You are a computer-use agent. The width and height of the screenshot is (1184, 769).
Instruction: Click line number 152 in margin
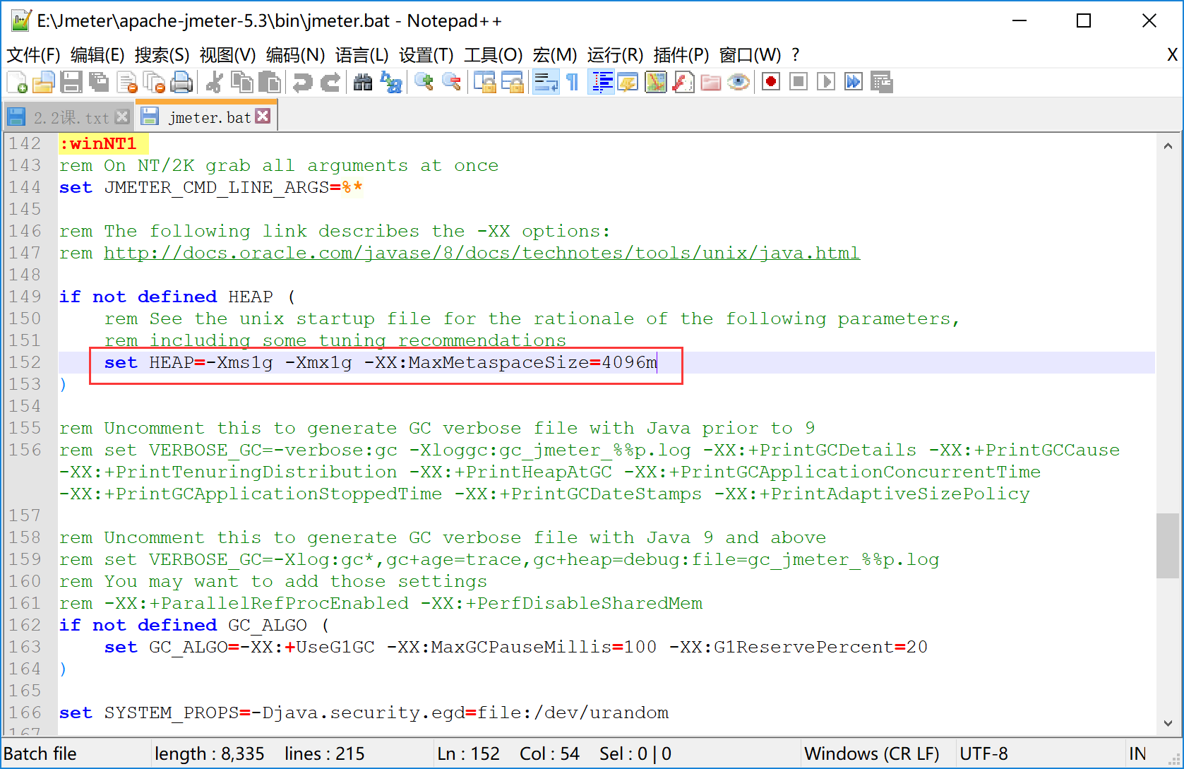[25, 362]
